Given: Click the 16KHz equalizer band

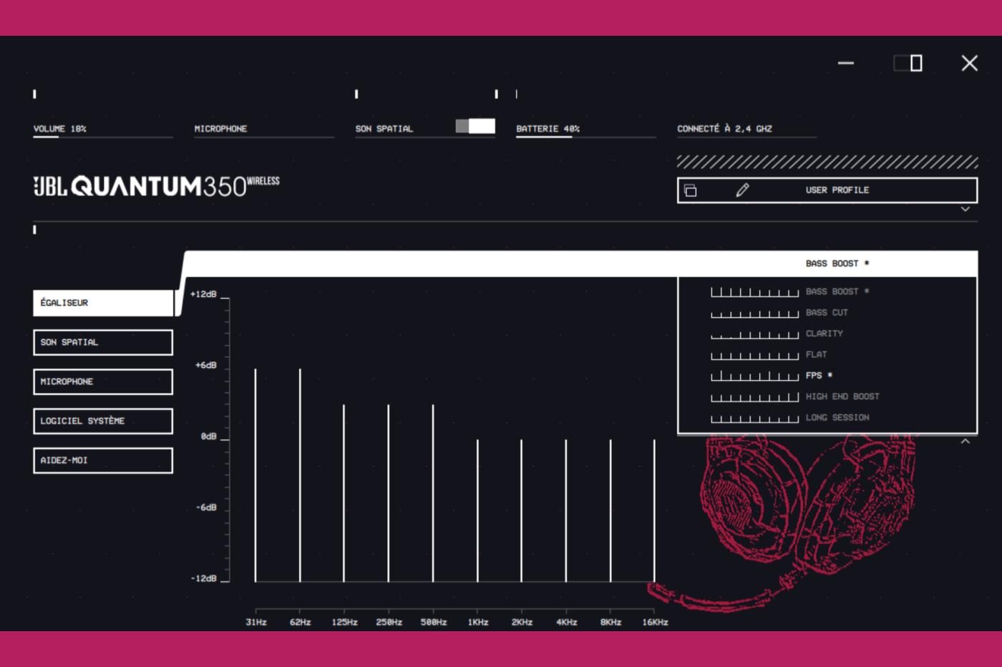Looking at the screenshot, I should click(654, 511).
